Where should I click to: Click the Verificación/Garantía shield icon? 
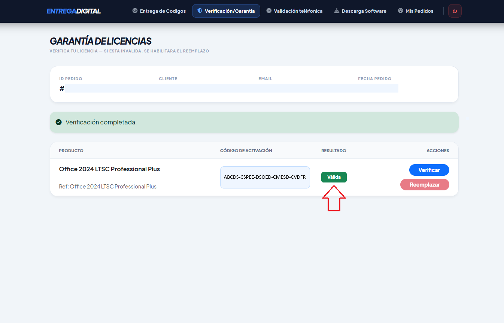point(200,11)
